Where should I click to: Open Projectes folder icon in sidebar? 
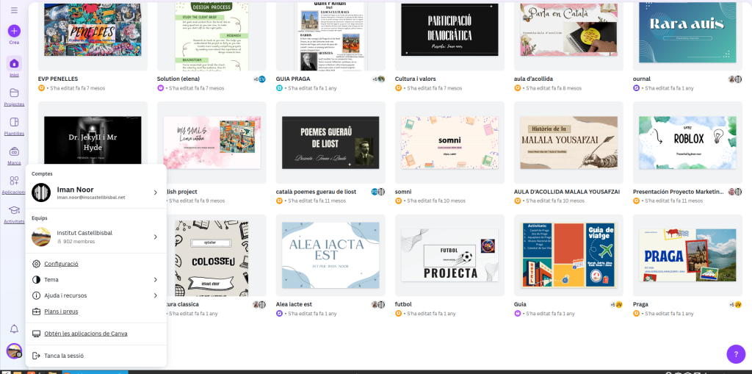(14, 93)
